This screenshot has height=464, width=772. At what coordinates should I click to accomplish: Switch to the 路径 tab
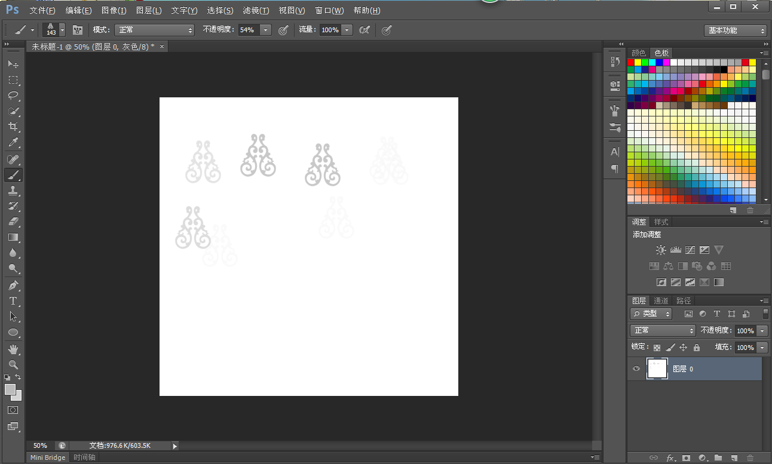point(684,301)
